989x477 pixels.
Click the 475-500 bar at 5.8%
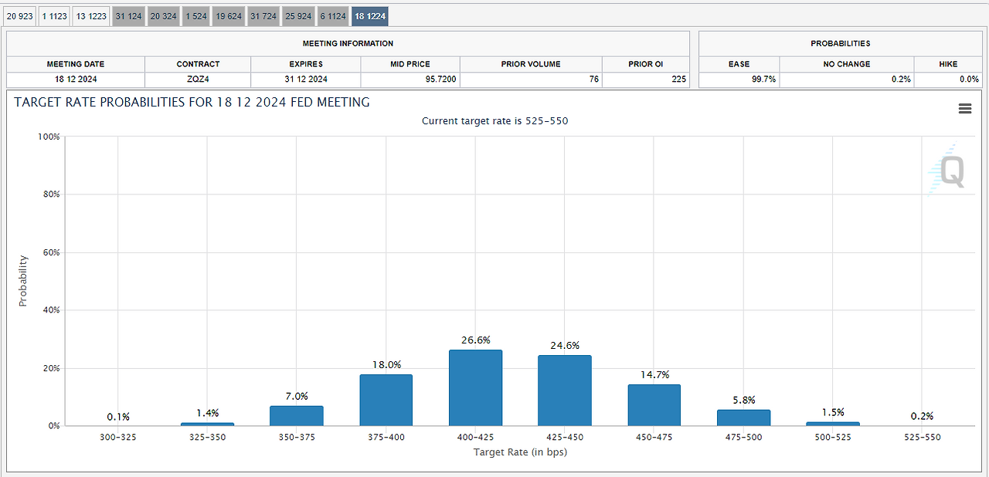point(743,418)
